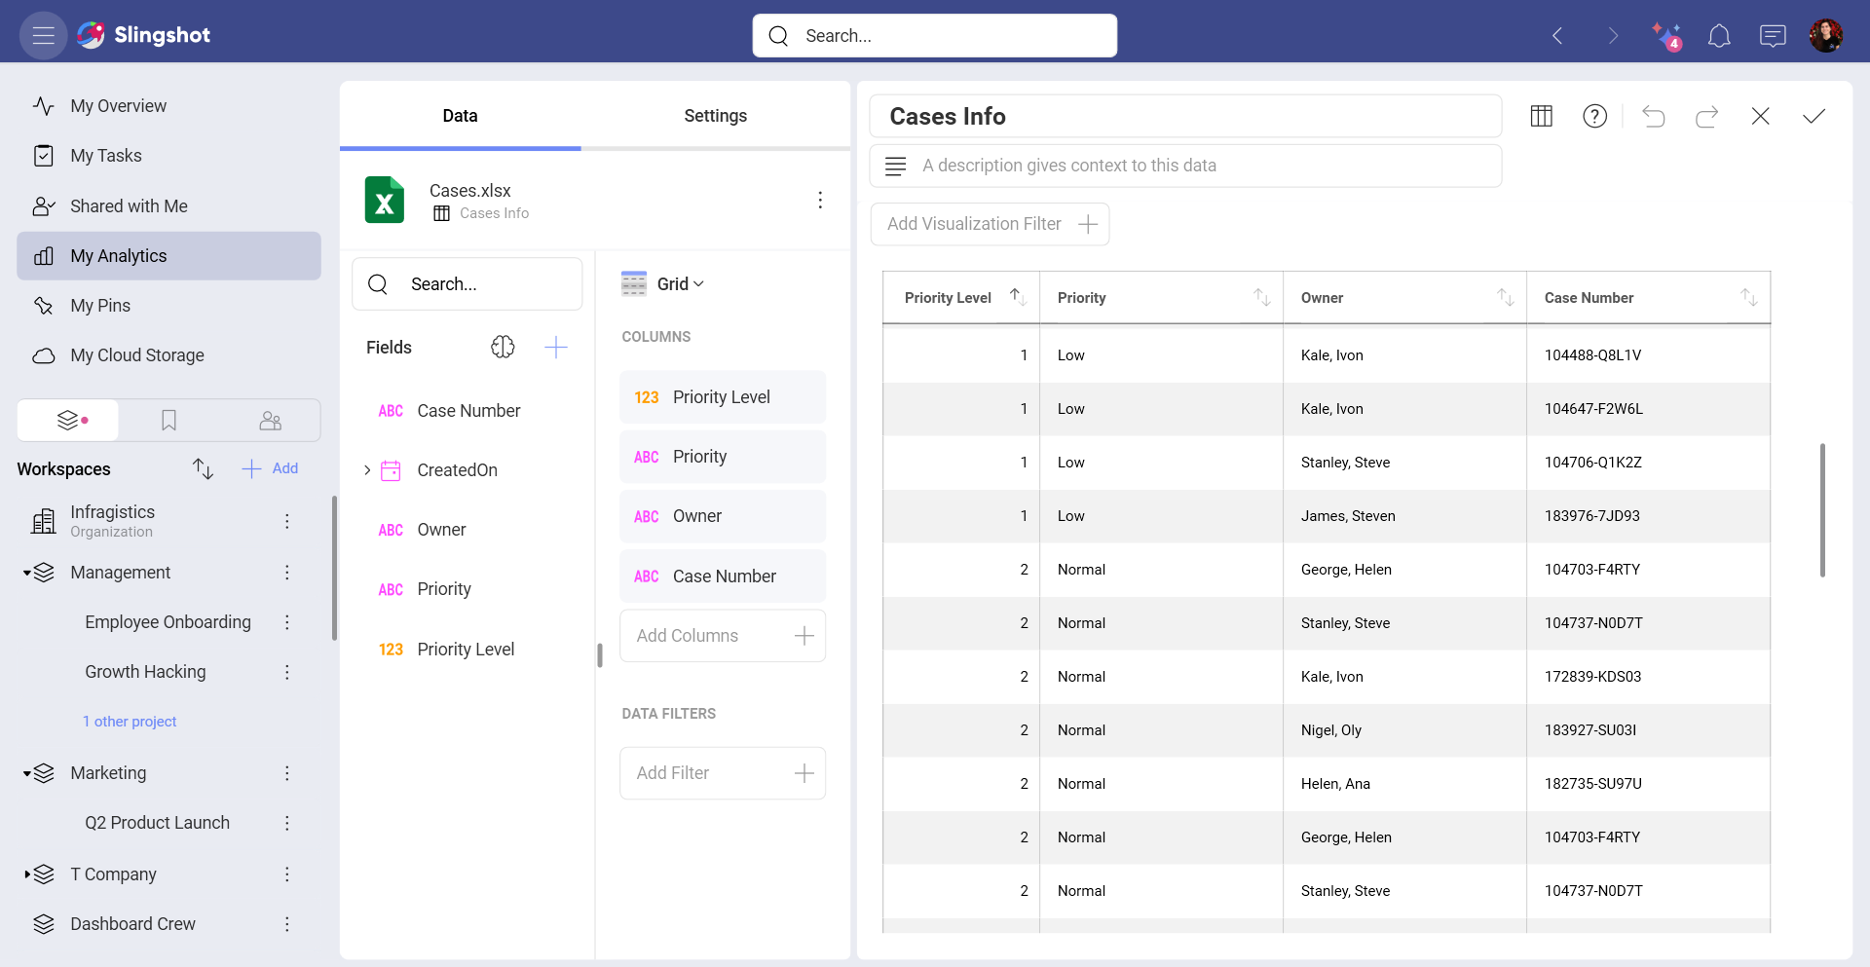The width and height of the screenshot is (1870, 967).
Task: Confirm changes with the checkmark
Action: (x=1814, y=116)
